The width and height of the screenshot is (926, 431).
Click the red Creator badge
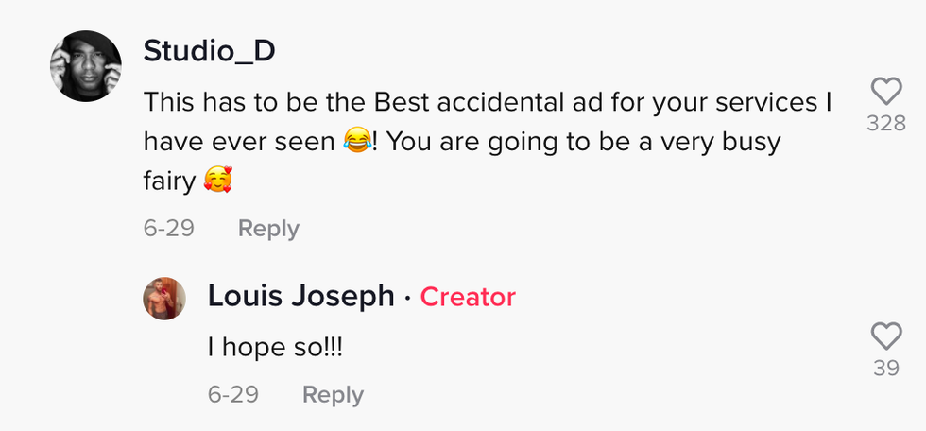[x=468, y=297]
